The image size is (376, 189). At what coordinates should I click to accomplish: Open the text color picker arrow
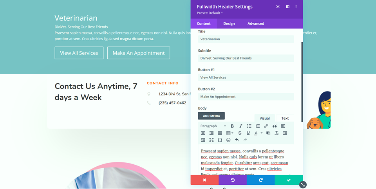click(262, 133)
